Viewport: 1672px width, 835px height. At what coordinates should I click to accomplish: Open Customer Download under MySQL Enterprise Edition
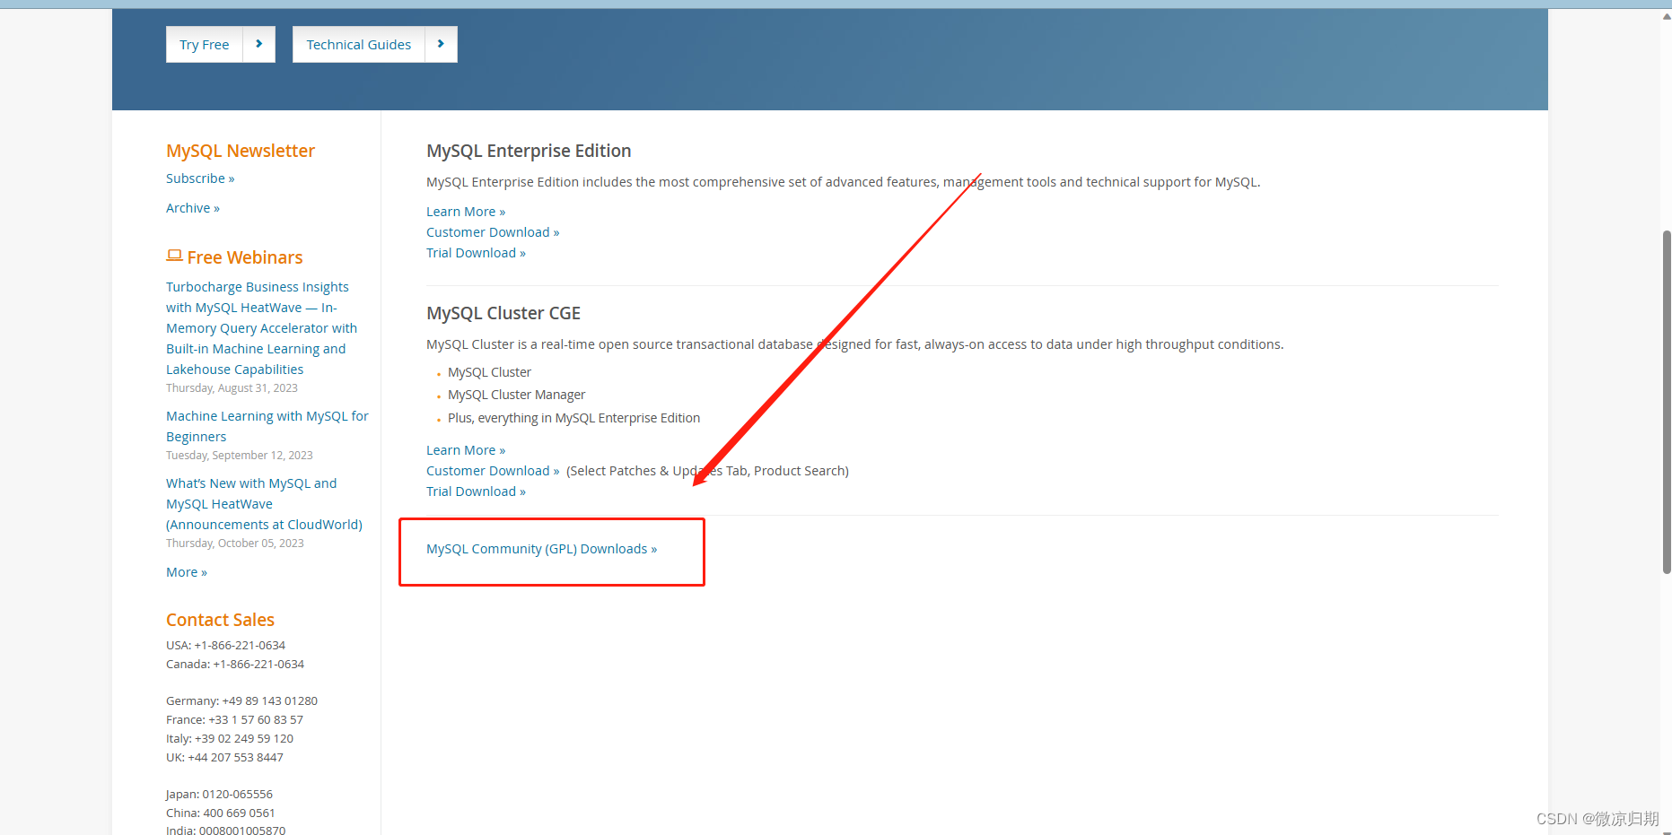pyautogui.click(x=493, y=232)
